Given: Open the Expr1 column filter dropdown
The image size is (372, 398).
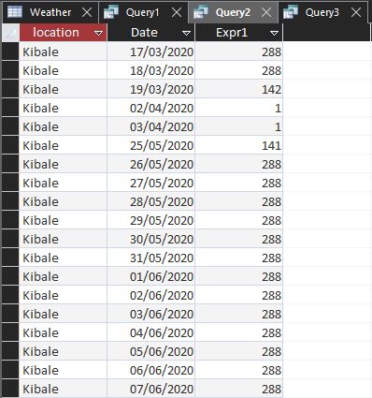Looking at the screenshot, I should [x=274, y=33].
